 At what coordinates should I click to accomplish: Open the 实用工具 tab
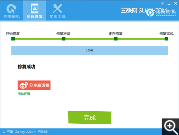tap(58, 11)
